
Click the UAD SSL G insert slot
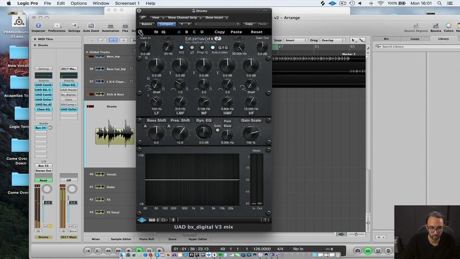[x=44, y=90]
